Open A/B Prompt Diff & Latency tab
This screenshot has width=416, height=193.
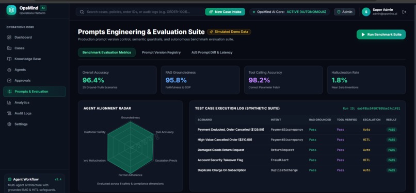(x=212, y=52)
